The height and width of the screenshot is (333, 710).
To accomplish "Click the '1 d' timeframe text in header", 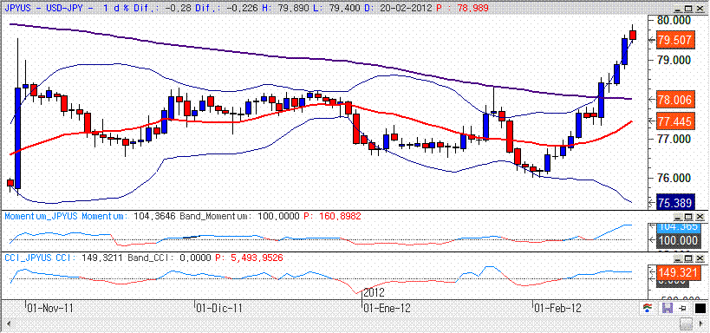I will tap(111, 8).
